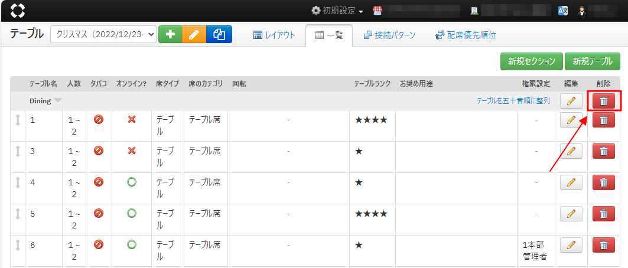Collapse the Dining section triangle

pos(58,101)
